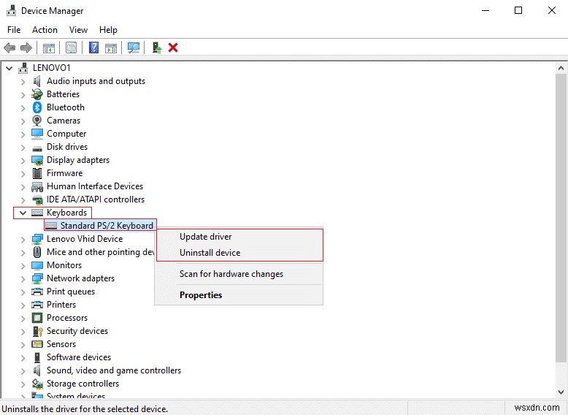Image resolution: width=568 pixels, height=415 pixels.
Task: Open the Action menu
Action: pos(45,30)
